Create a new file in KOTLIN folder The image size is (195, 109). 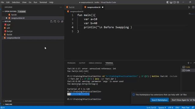[51, 21]
